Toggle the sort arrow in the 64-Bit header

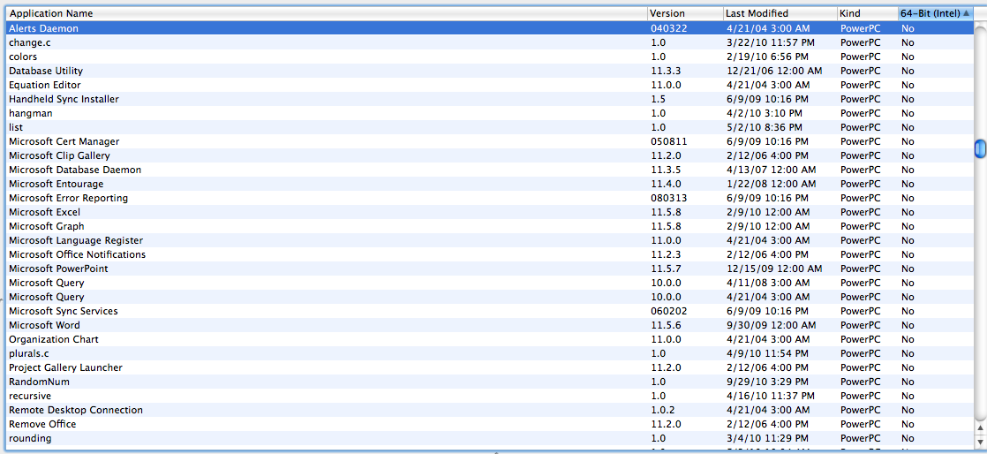coord(966,13)
